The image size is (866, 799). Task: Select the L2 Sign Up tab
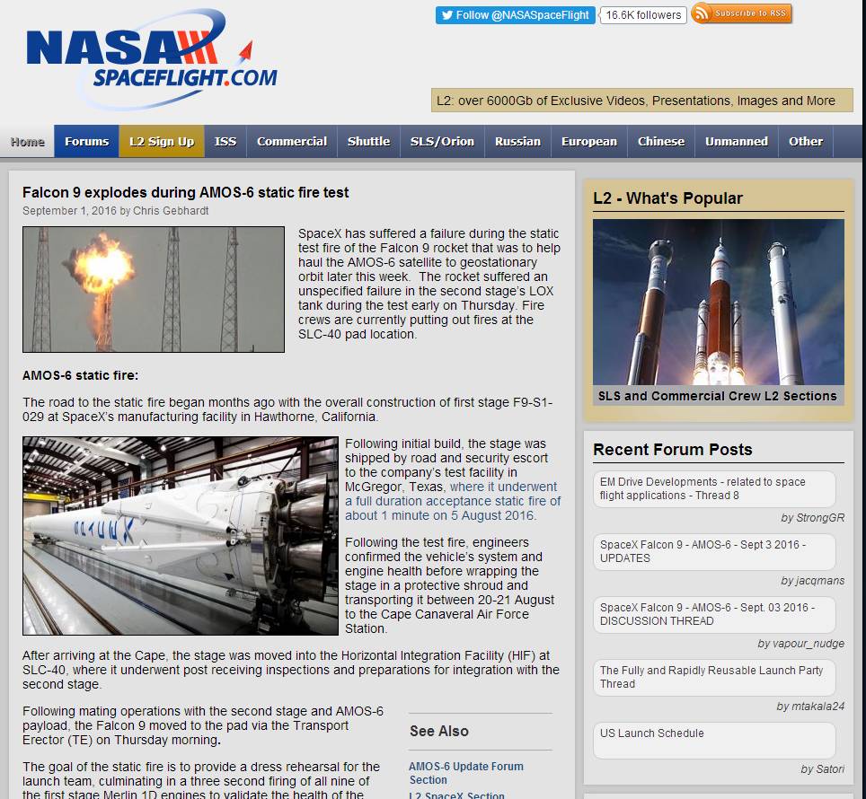162,141
